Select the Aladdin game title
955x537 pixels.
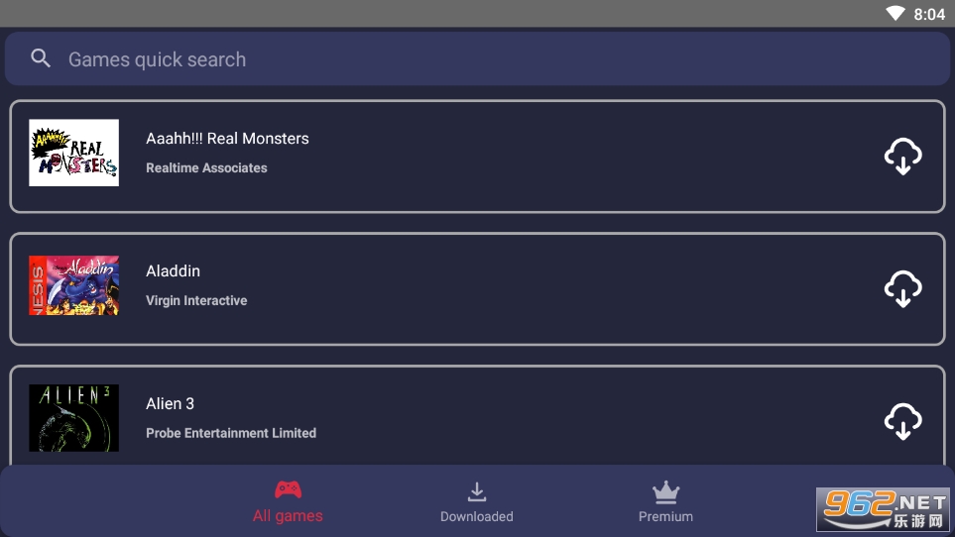pos(173,271)
